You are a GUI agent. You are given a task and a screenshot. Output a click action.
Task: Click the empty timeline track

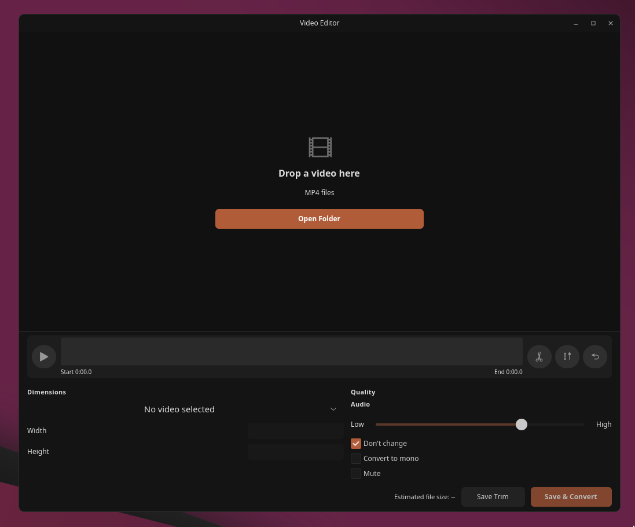pos(292,351)
